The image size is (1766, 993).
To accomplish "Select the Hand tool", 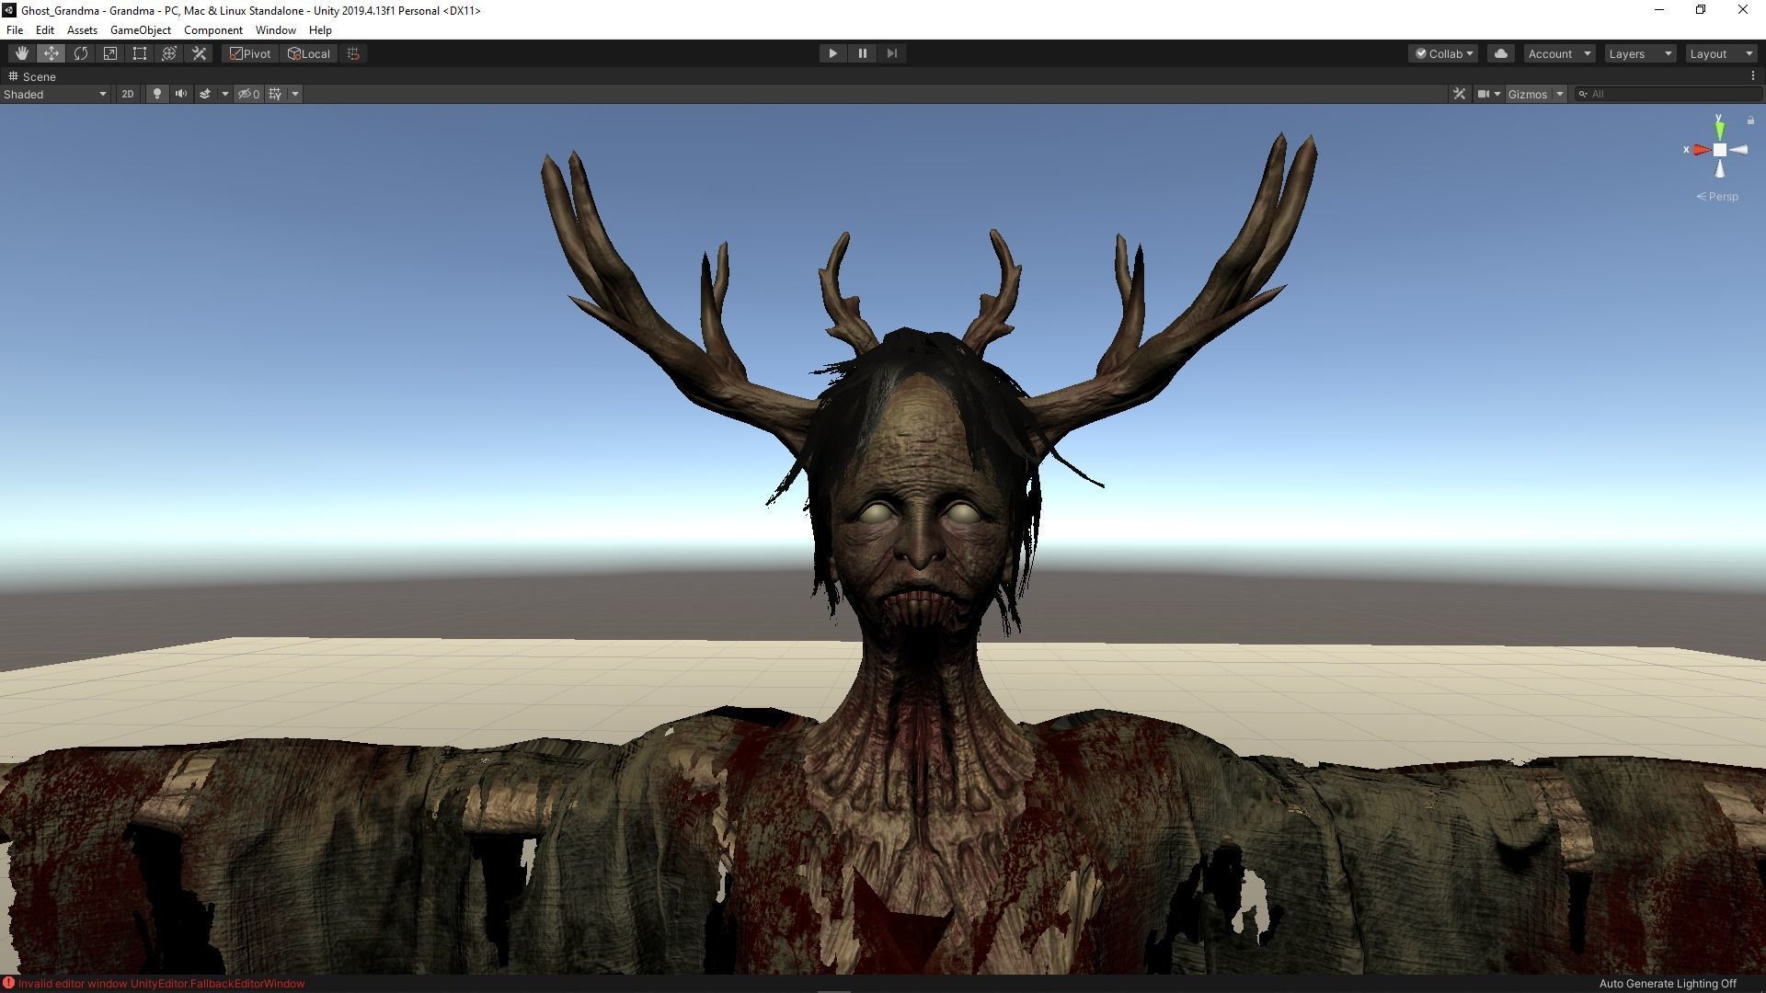I will [x=21, y=53].
